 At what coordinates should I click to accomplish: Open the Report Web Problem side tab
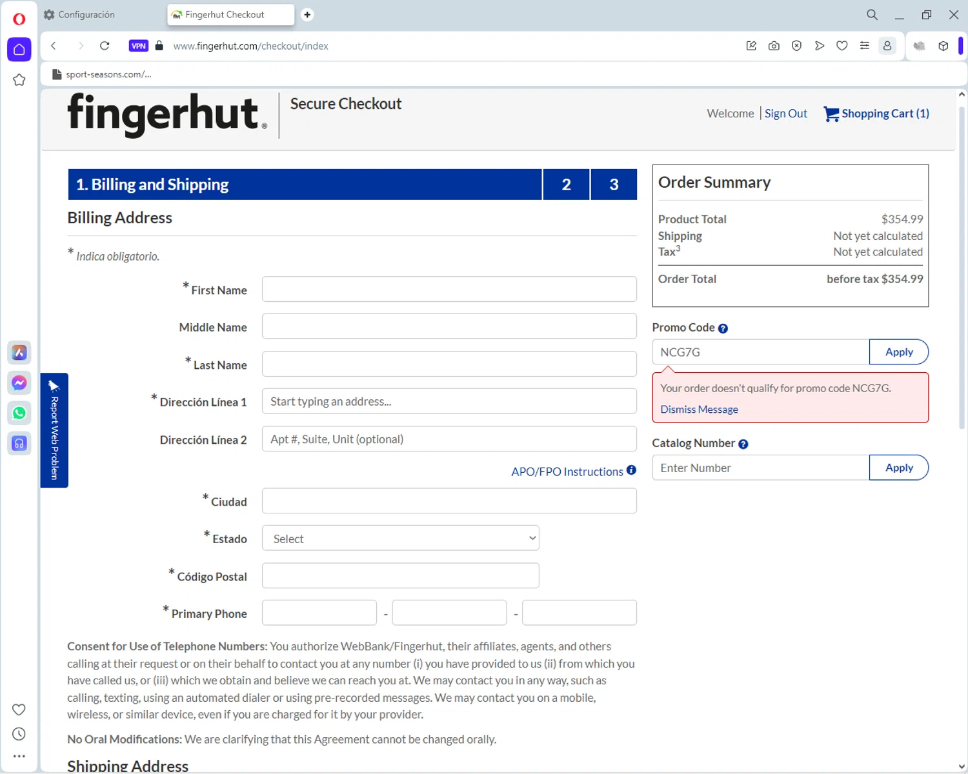54,430
